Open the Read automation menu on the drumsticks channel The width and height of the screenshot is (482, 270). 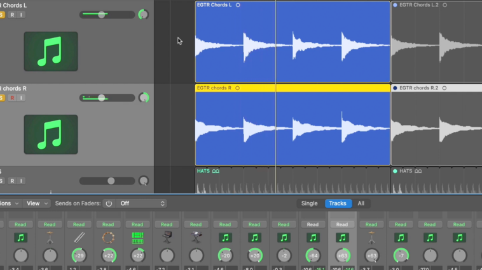pyautogui.click(x=79, y=224)
